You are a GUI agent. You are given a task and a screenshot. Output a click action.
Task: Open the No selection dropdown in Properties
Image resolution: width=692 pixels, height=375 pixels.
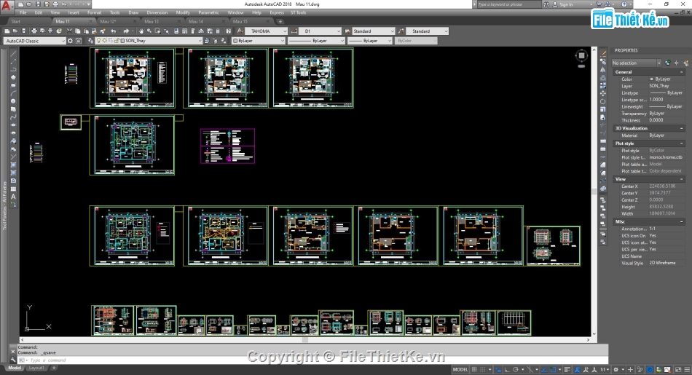(x=636, y=63)
